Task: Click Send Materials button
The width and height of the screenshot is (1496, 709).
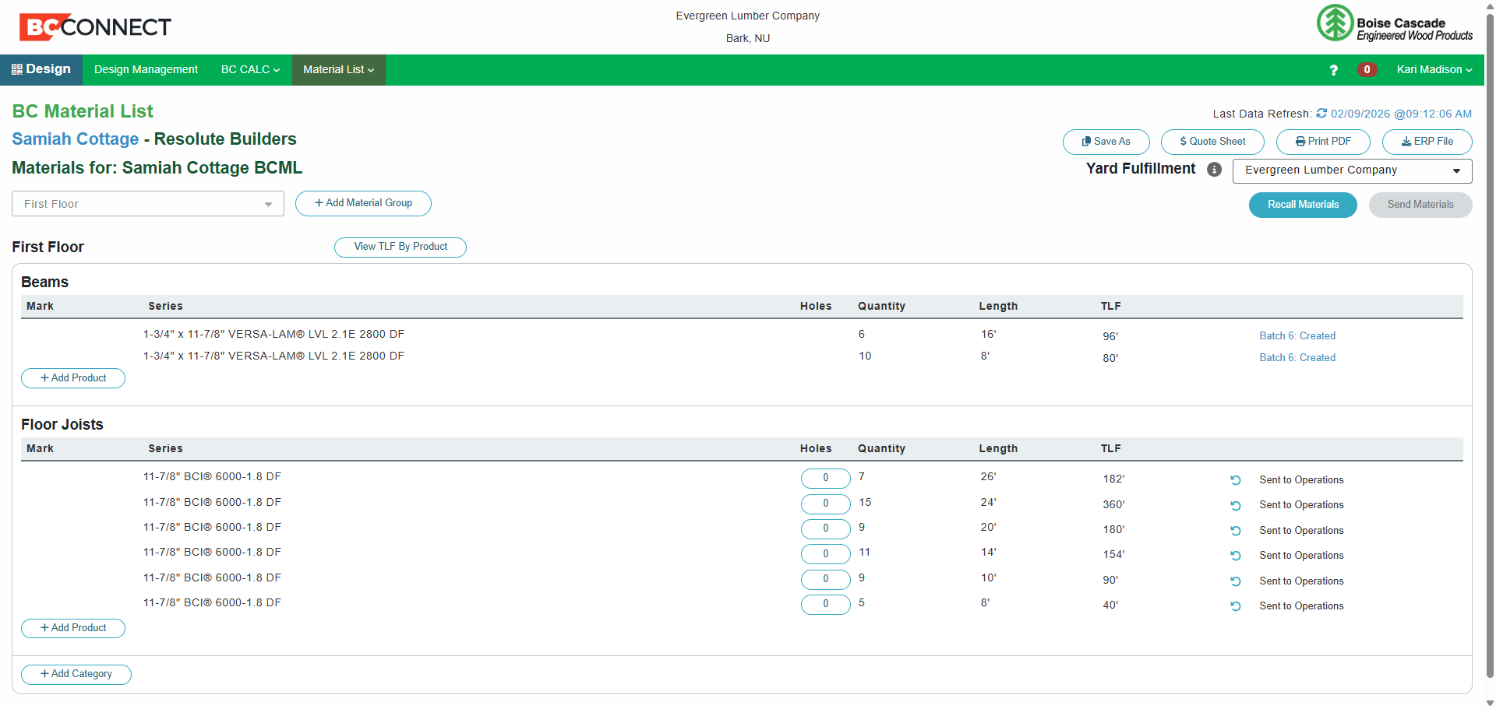Action: 1420,205
